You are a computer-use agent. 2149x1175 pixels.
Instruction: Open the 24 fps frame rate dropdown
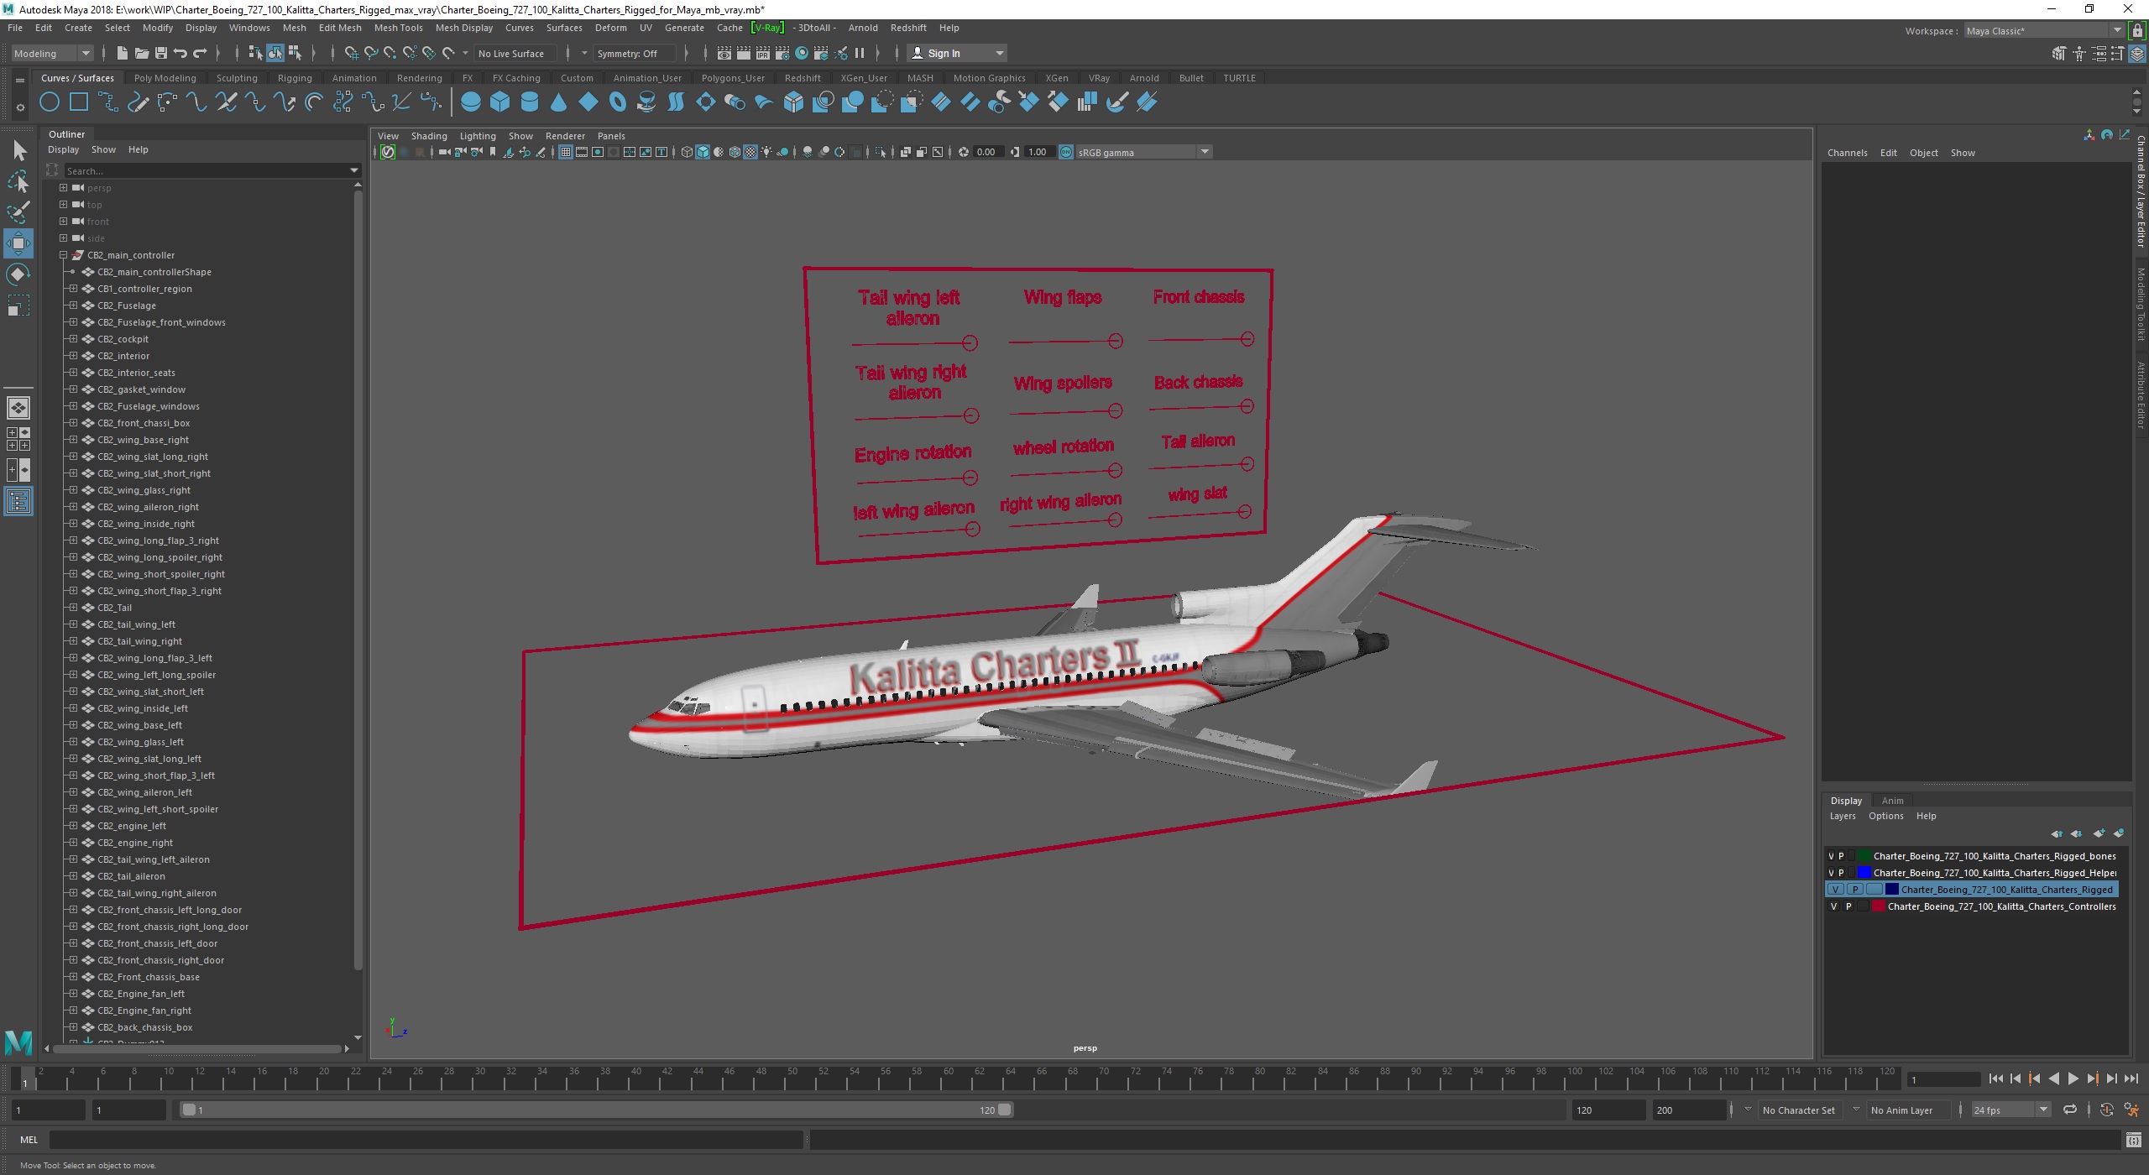pos(2010,1110)
